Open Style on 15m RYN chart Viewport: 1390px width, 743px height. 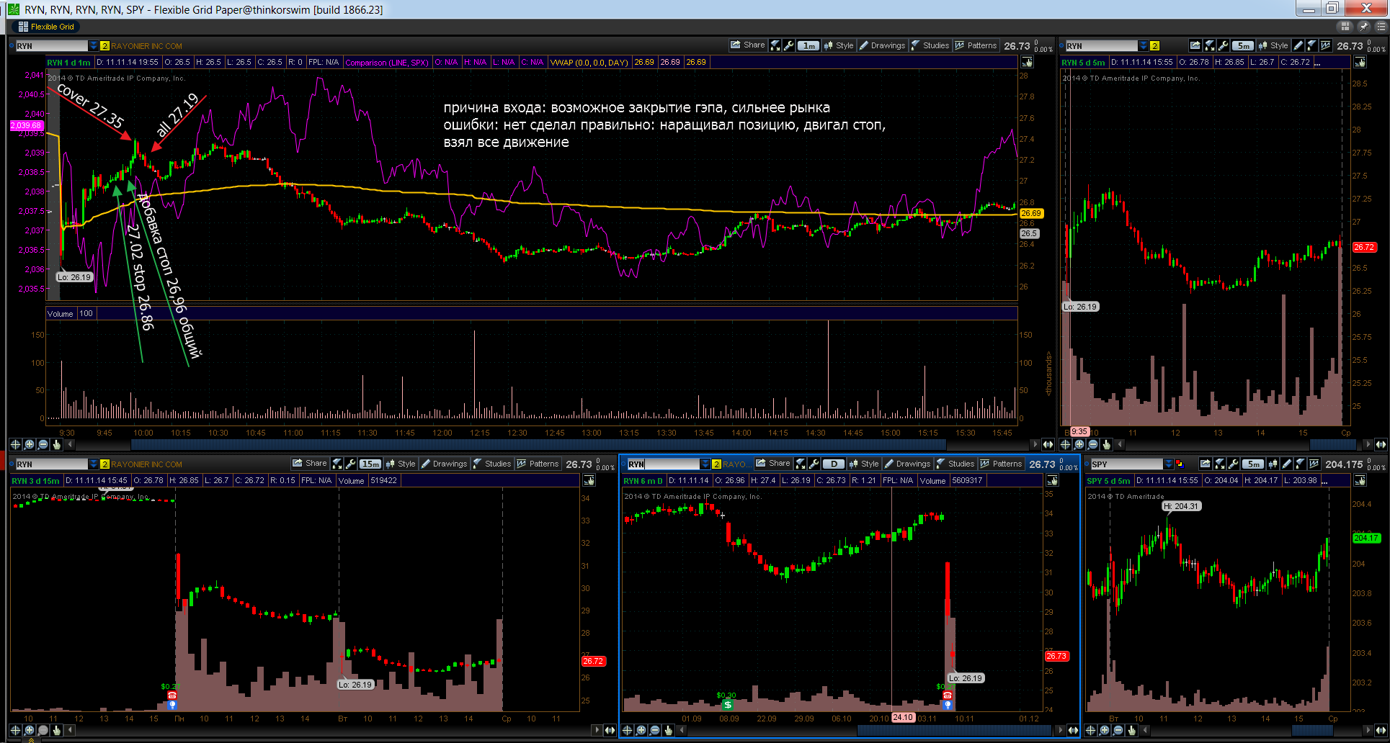tap(401, 464)
